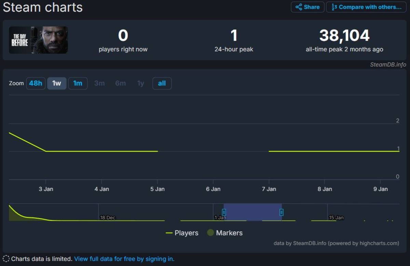Click the y-axis label 2

[397, 121]
